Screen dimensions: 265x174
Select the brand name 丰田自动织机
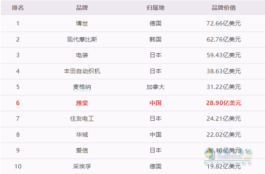coord(82,71)
